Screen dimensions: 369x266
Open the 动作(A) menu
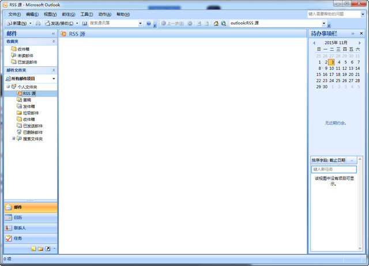tap(105, 14)
